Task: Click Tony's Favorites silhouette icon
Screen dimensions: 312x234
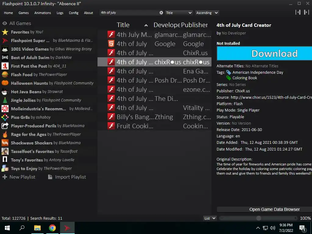Action: tap(5, 160)
